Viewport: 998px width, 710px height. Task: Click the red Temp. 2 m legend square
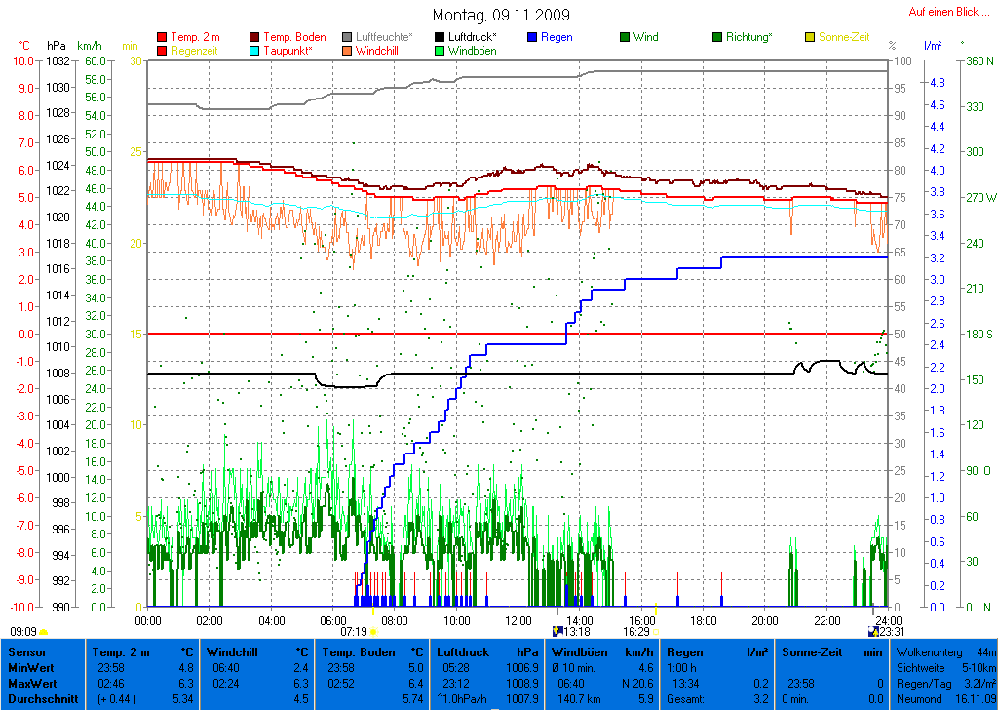(x=162, y=37)
